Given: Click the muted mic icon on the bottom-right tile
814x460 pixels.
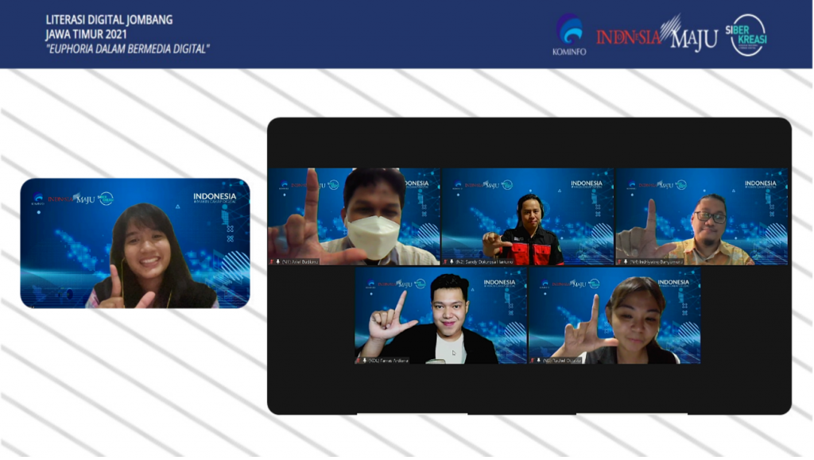Looking at the screenshot, I should tap(533, 360).
